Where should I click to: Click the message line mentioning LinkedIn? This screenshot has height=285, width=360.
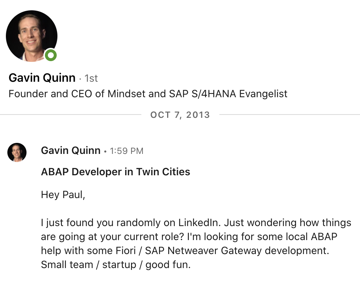pyautogui.click(x=196, y=223)
